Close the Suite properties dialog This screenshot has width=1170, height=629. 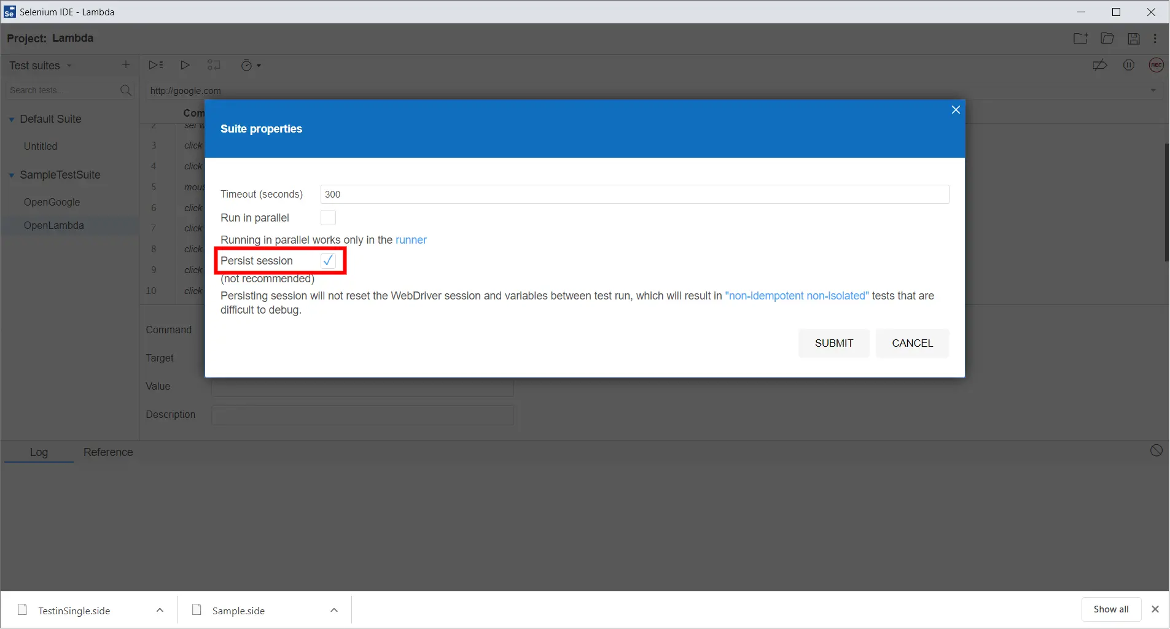click(x=955, y=110)
